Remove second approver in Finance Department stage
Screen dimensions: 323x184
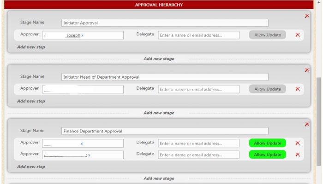pos(298,155)
